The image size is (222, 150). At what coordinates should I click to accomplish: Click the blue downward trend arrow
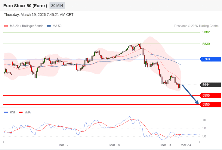click(x=190, y=94)
